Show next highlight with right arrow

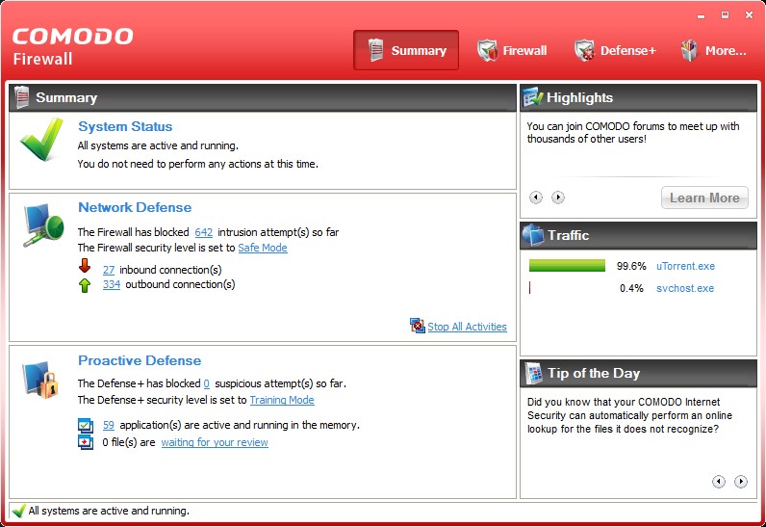(558, 198)
